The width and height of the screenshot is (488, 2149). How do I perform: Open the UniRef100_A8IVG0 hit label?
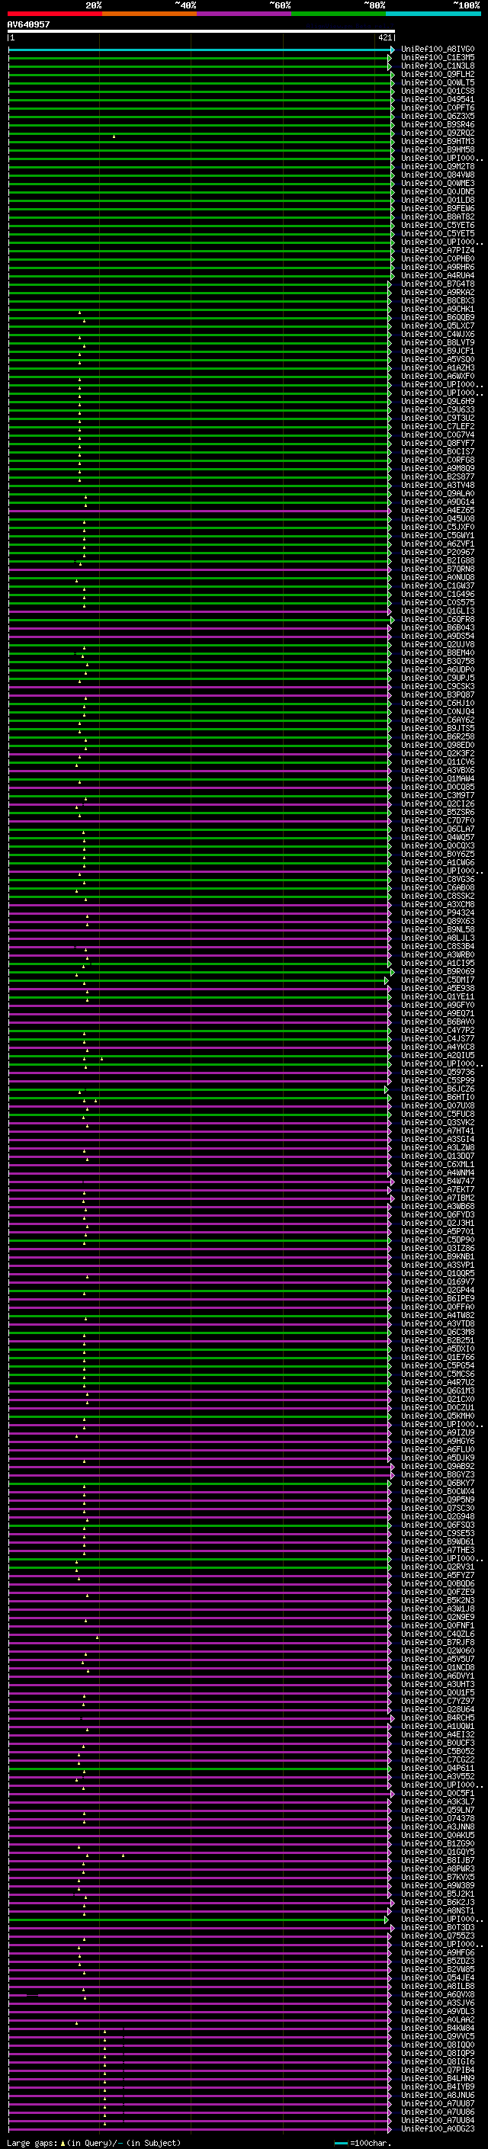pos(438,50)
